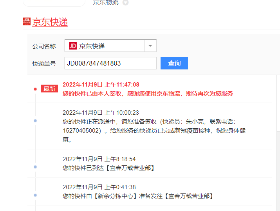Click timestamp 2022年11月9日 上午11:47:08

(x=101, y=85)
